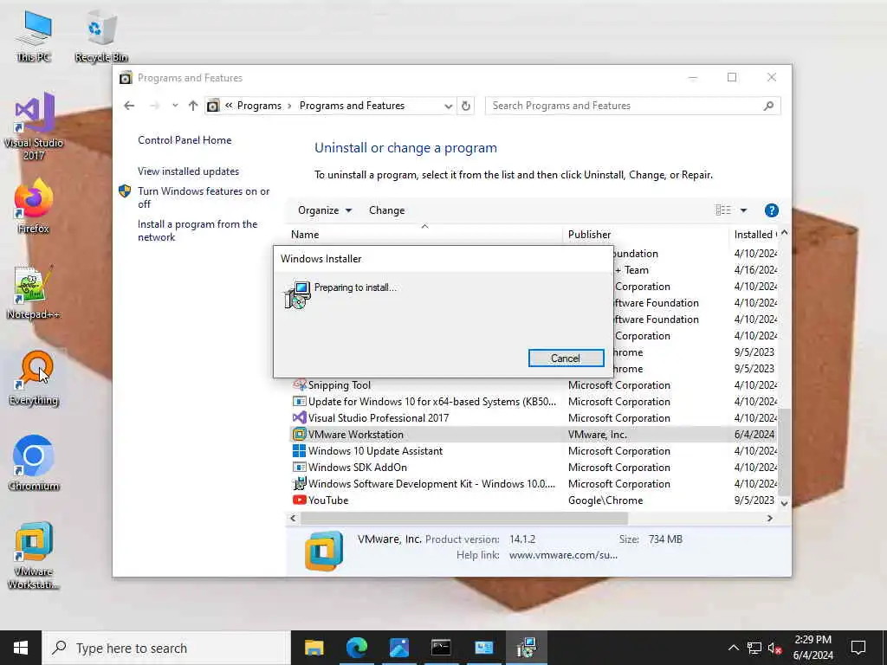Refresh the Programs and Features list
This screenshot has height=665, width=887.
pos(465,106)
